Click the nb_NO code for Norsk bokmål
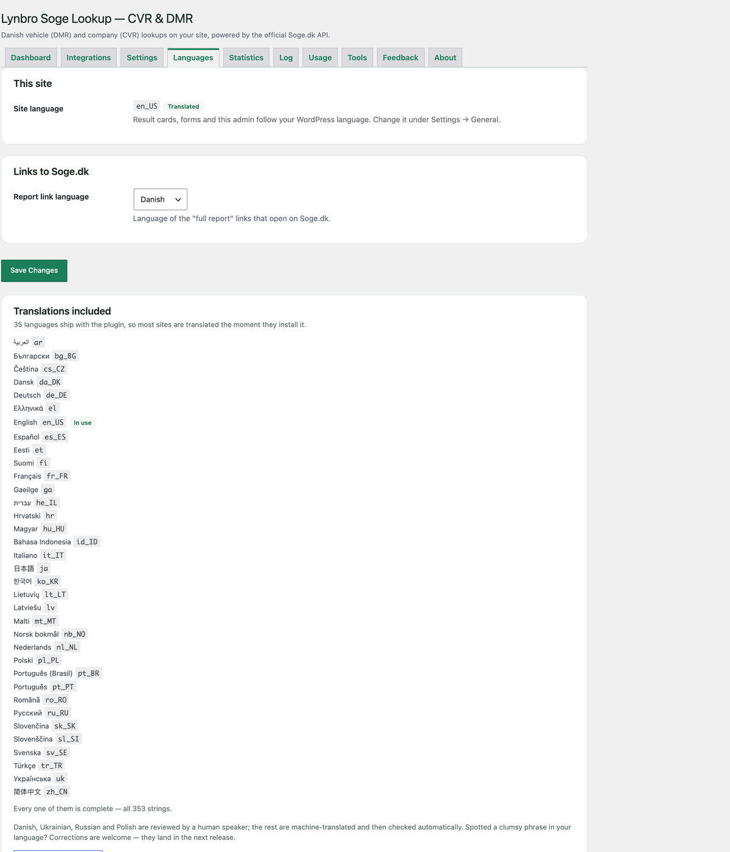This screenshot has width=730, height=852. (75, 634)
